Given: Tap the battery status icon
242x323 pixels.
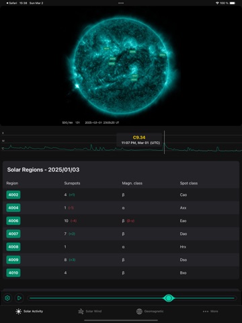Looking at the screenshot, I should pos(233,3).
